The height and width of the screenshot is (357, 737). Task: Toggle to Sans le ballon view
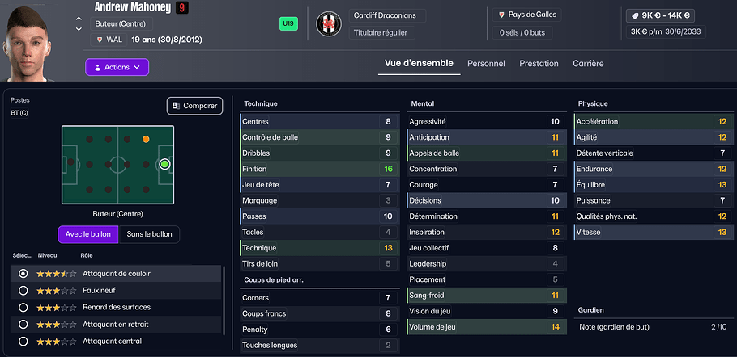point(150,234)
